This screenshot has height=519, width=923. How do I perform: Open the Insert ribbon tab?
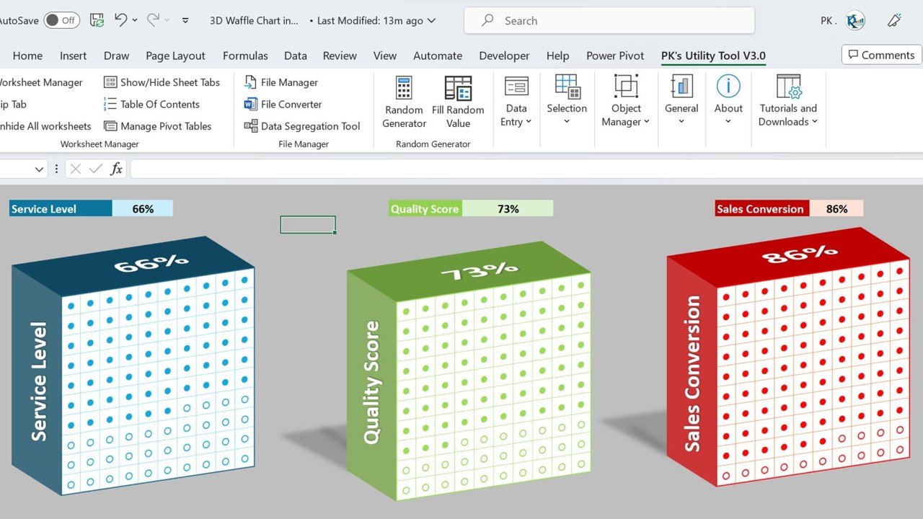click(x=74, y=56)
